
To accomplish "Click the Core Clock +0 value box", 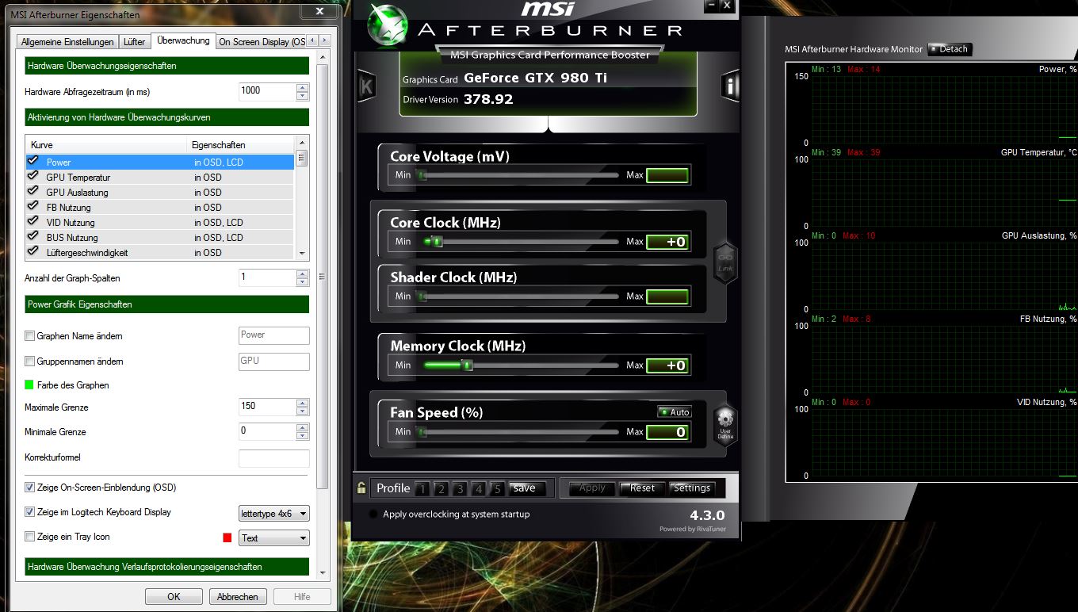I will point(667,242).
